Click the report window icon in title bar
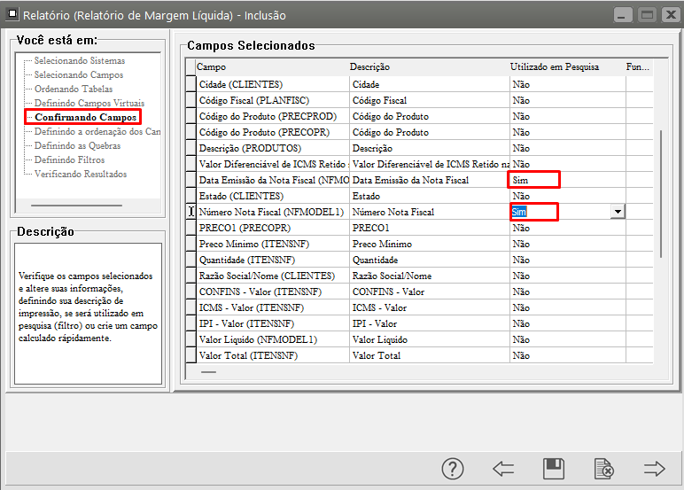684x490 pixels. click(x=11, y=15)
